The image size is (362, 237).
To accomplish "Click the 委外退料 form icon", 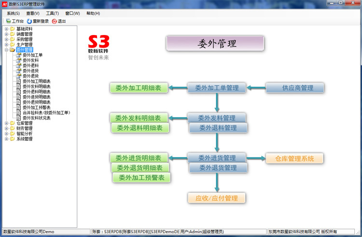I will (19, 65).
